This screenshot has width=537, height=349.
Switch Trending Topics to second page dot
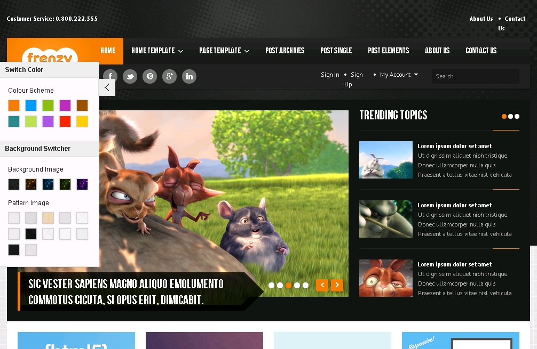click(511, 116)
